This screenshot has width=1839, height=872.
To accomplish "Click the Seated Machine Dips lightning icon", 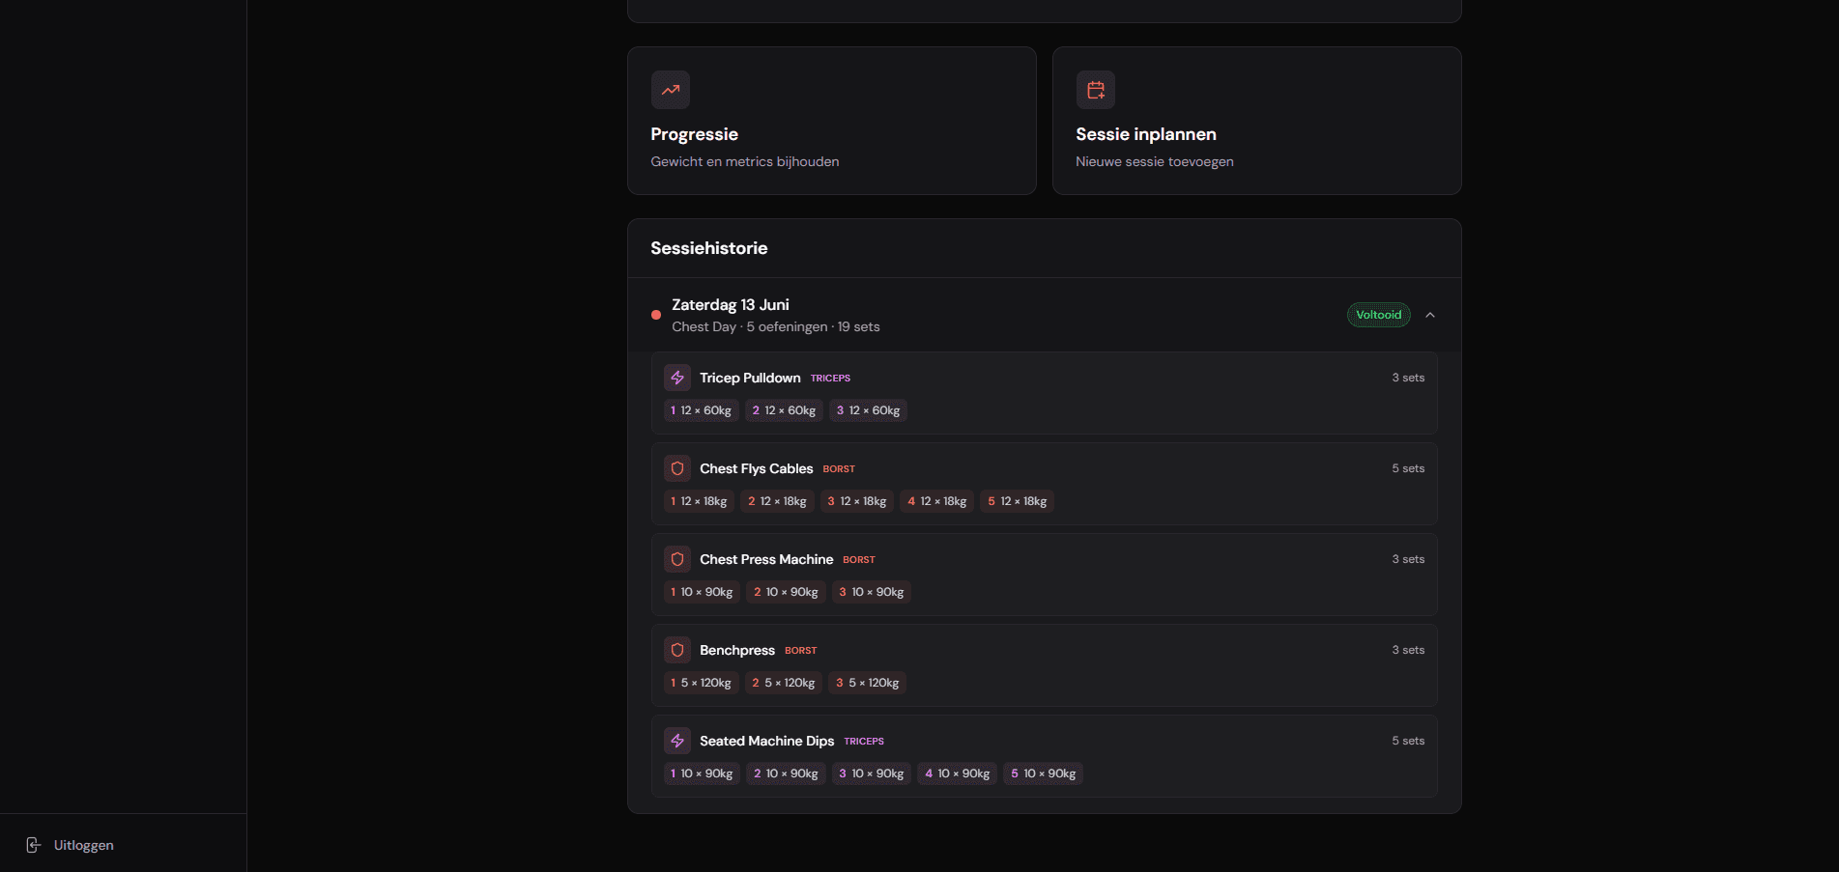I will click(677, 741).
